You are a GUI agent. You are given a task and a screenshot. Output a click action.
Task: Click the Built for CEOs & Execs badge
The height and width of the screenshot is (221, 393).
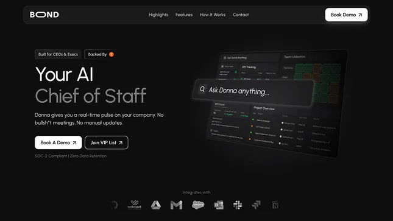click(x=58, y=54)
